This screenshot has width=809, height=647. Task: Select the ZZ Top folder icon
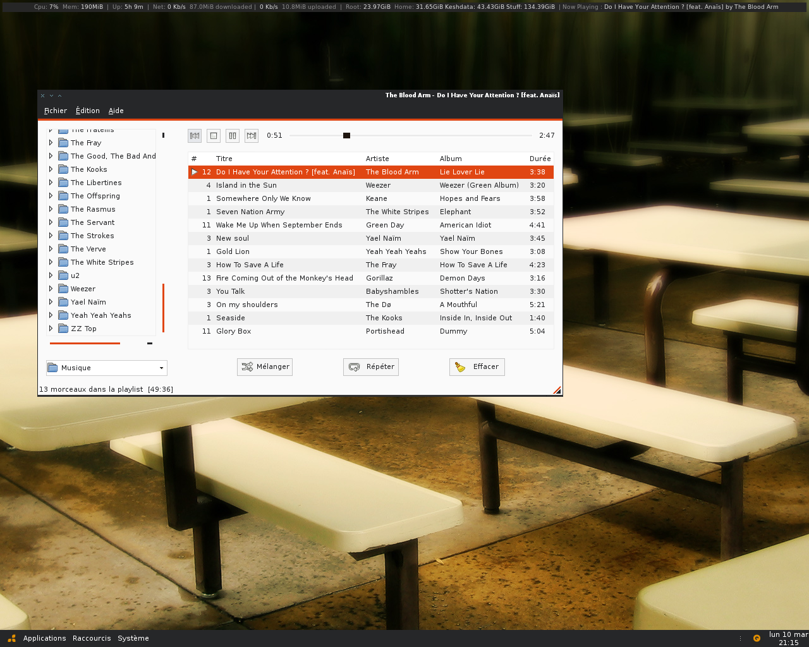[63, 329]
